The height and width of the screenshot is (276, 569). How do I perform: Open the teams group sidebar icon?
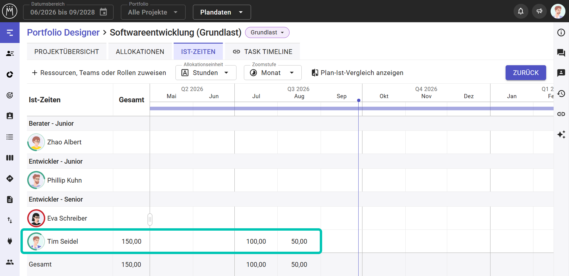pos(10,262)
